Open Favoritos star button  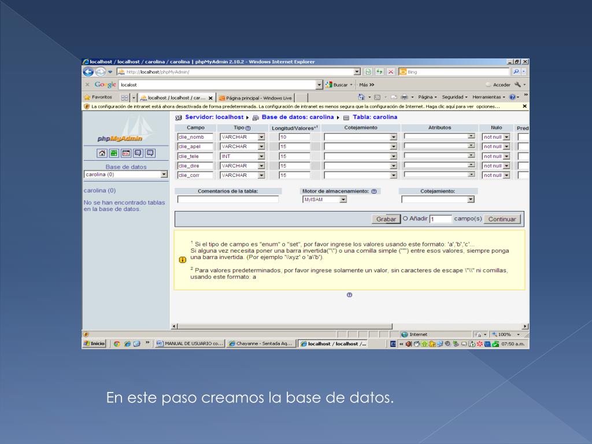pyautogui.click(x=98, y=97)
